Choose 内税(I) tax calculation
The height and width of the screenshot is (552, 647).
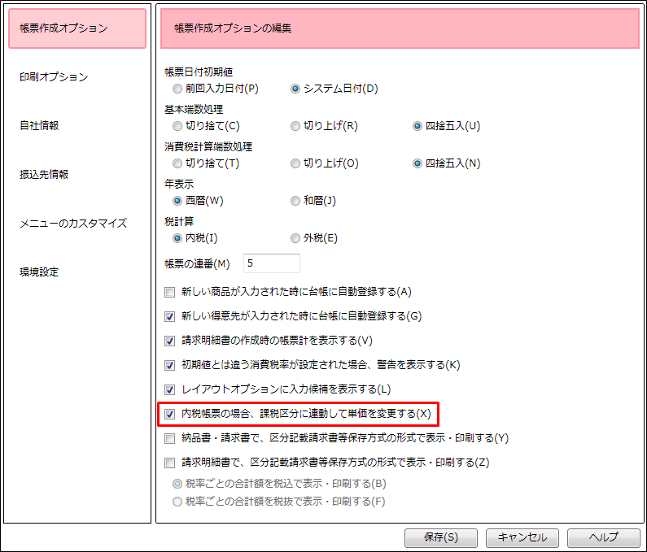click(177, 238)
